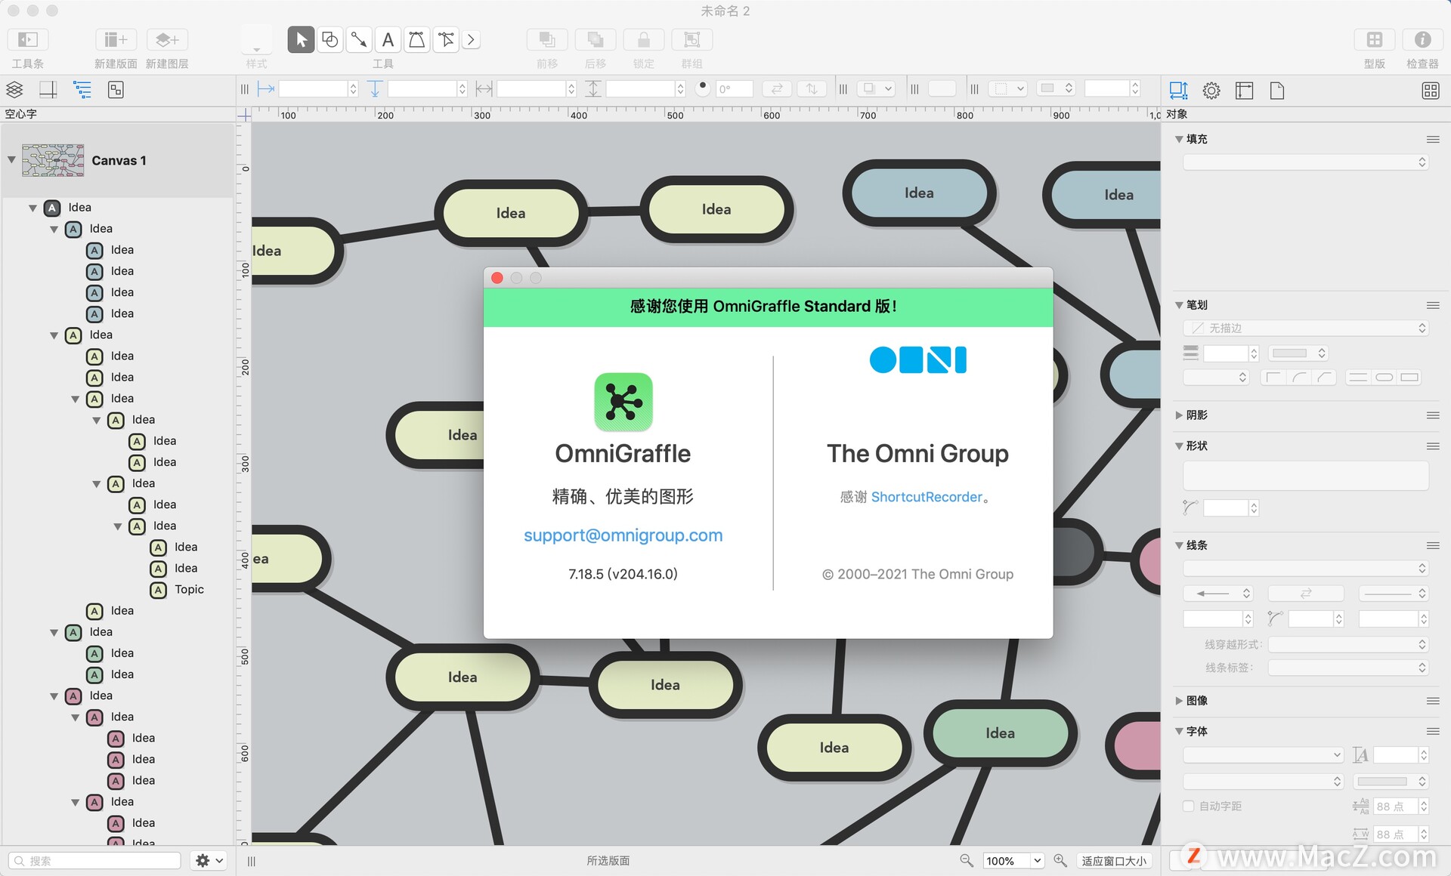Expand more tools chevron
Image resolution: width=1451 pixels, height=876 pixels.
coord(472,40)
